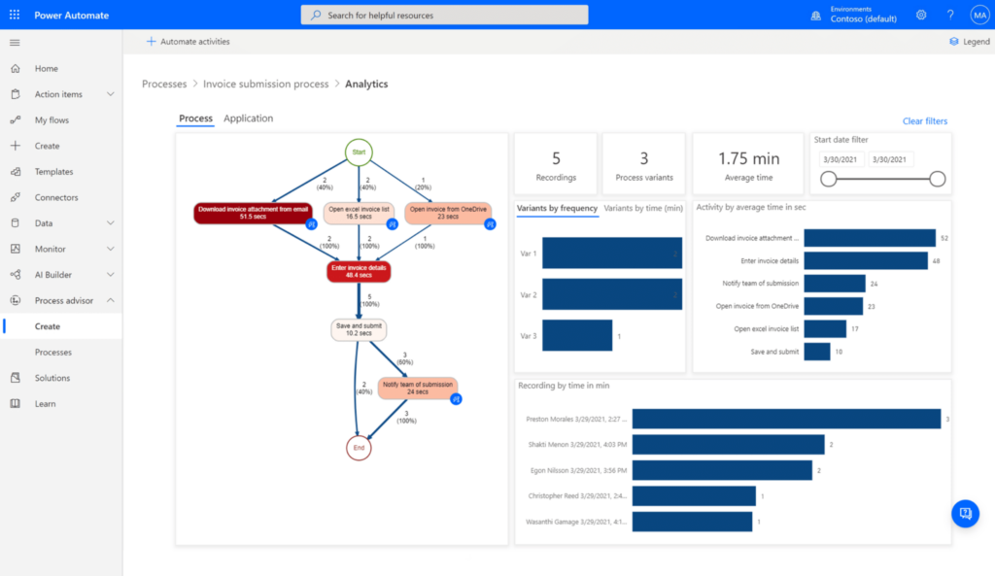Viewport: 995px width, 576px height.
Task: Click the Home icon in sidebar
Action: pyautogui.click(x=16, y=68)
